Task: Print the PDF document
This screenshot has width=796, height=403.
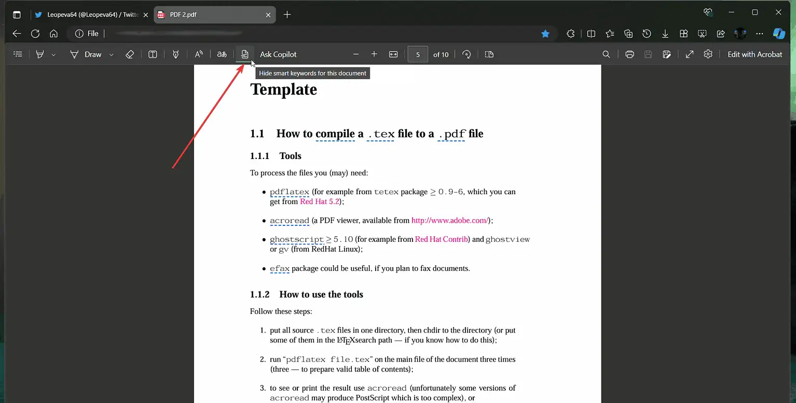Action: 629,54
